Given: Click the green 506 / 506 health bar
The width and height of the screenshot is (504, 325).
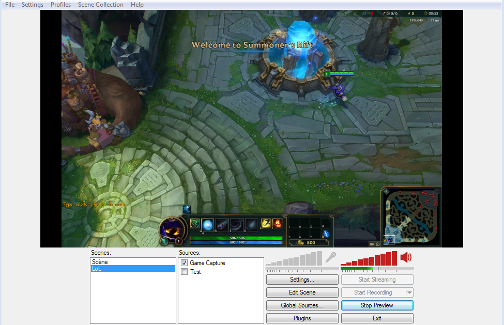Looking at the screenshot, I should tap(236, 238).
